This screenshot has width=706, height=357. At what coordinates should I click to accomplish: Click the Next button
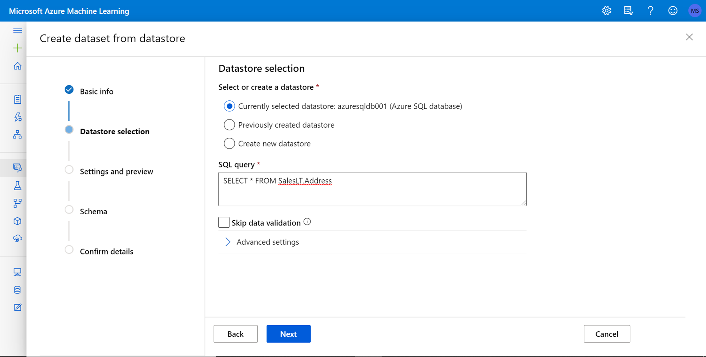coord(288,334)
